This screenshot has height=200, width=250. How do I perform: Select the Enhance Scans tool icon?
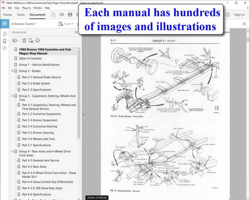(x=4, y=24)
